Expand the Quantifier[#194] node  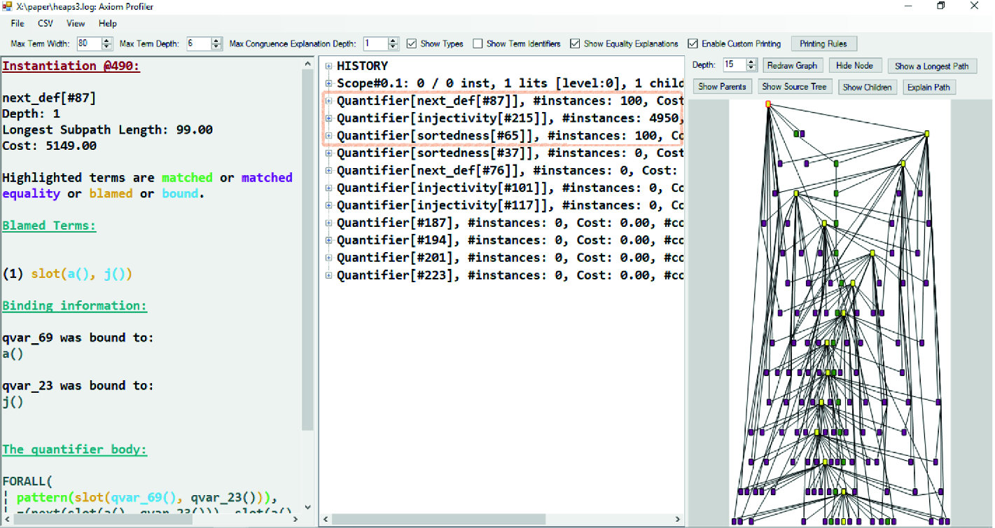coord(328,240)
